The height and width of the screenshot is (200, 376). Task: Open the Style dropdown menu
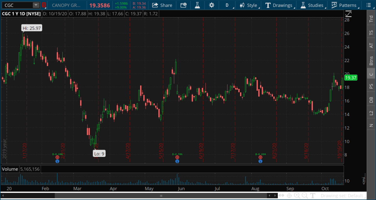(248, 5)
